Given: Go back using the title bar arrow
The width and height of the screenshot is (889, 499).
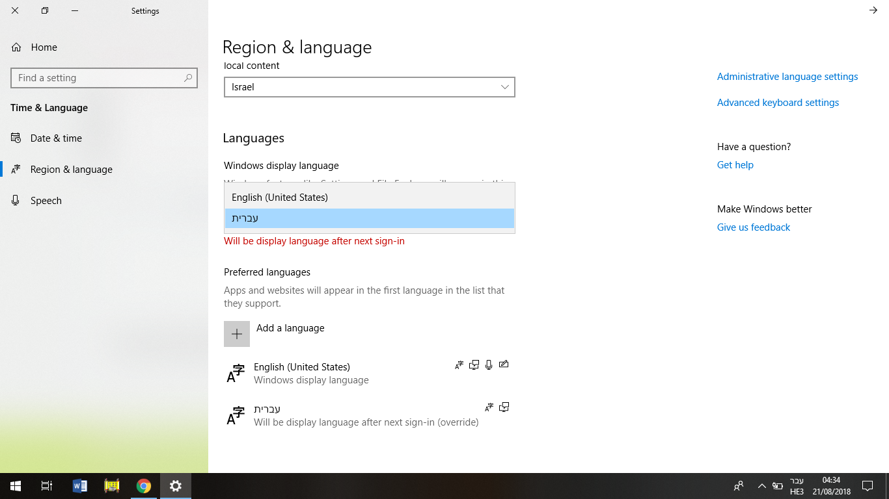Looking at the screenshot, I should (873, 10).
